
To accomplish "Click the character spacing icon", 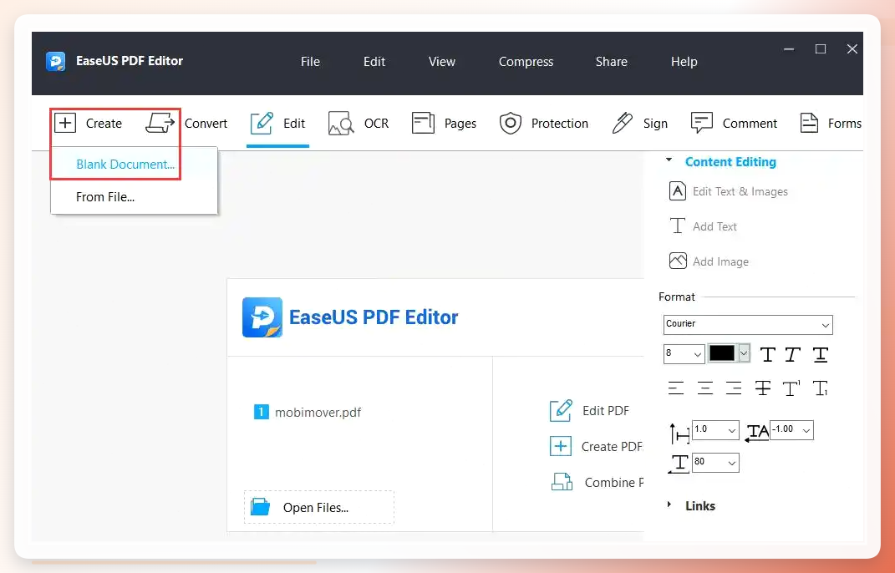I will (757, 432).
